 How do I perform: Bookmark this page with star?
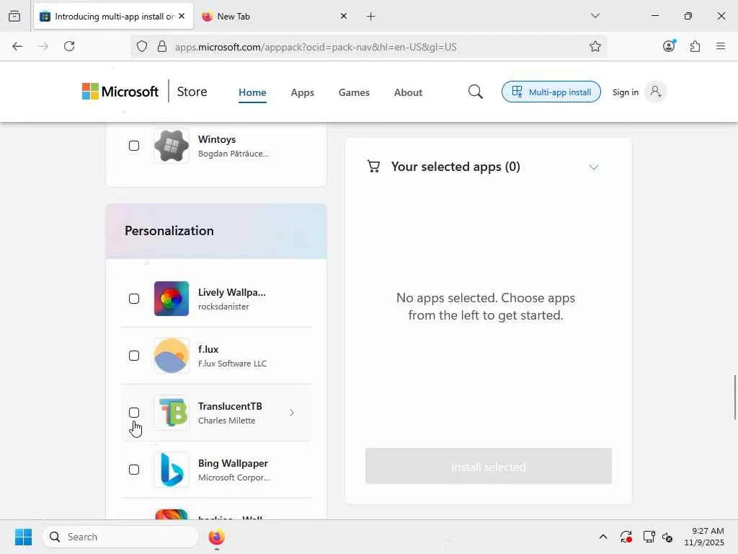pos(595,46)
